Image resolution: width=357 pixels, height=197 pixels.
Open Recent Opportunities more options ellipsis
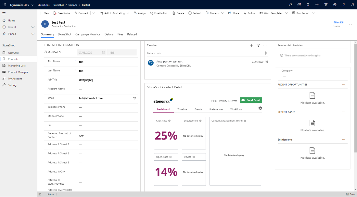(344, 84)
